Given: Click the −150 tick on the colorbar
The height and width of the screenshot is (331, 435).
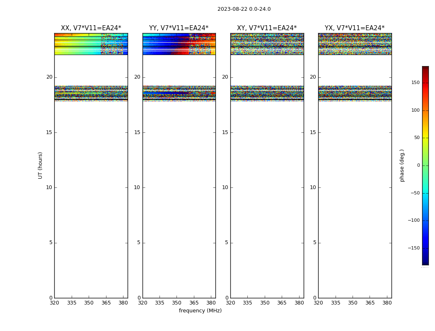Looking at the screenshot, I should [413, 248].
